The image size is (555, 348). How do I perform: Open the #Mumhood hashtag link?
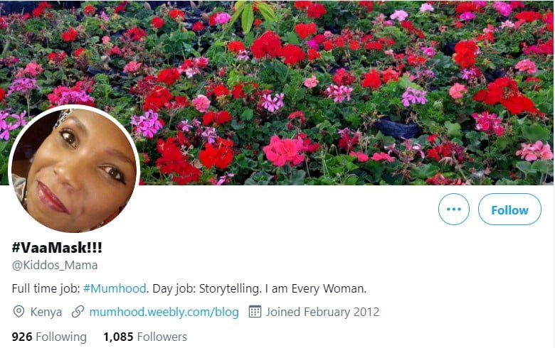pyautogui.click(x=115, y=288)
